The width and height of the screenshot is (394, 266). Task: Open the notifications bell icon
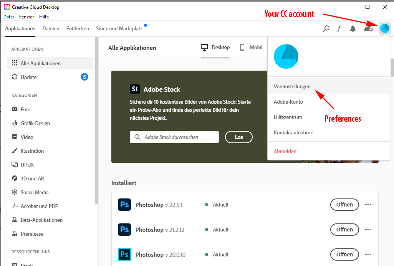[x=353, y=28]
